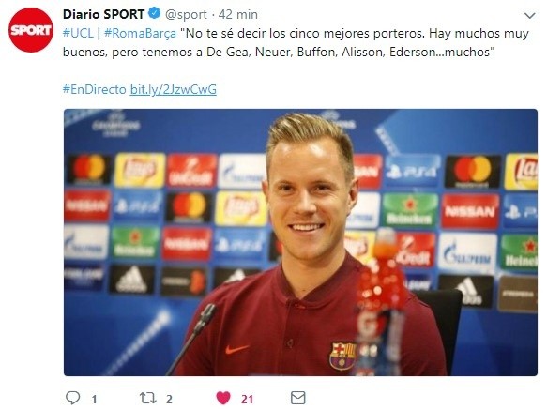This screenshot has height=410, width=547.
Task: Open the Diario SPORT red profile avatar
Action: 31,30
